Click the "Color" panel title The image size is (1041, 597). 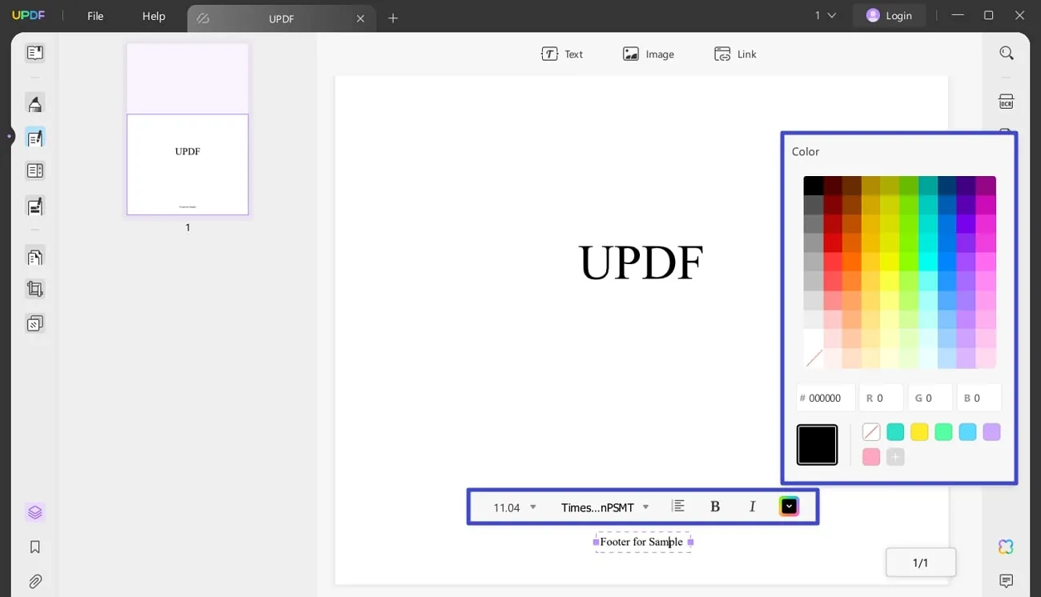[806, 151]
